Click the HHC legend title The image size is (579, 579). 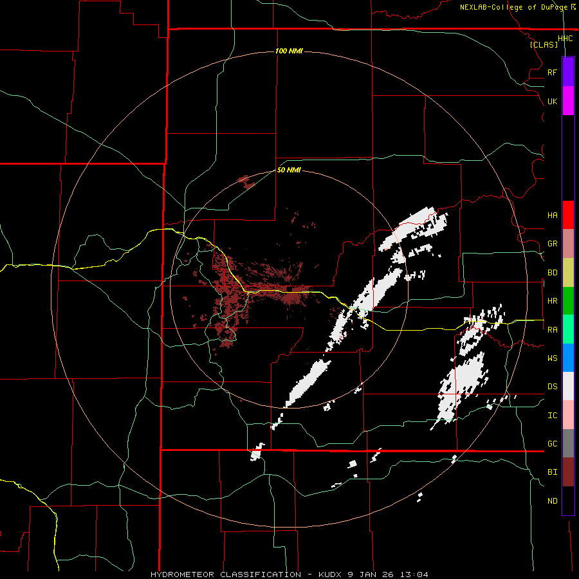coord(565,38)
